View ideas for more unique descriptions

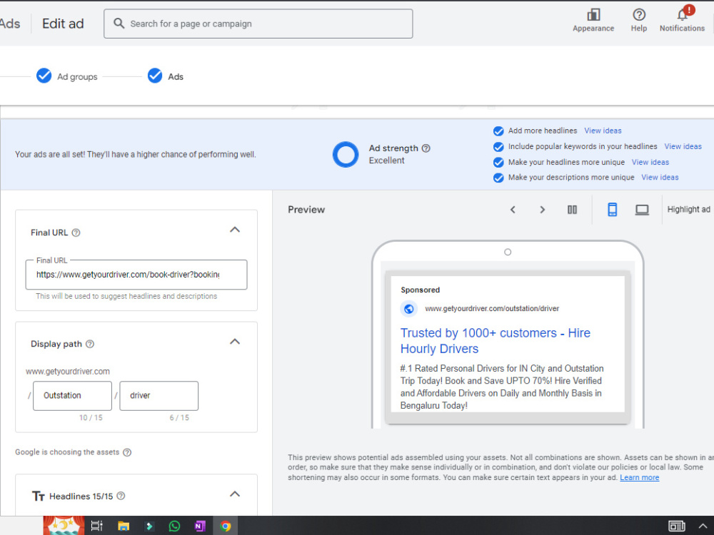(x=660, y=178)
